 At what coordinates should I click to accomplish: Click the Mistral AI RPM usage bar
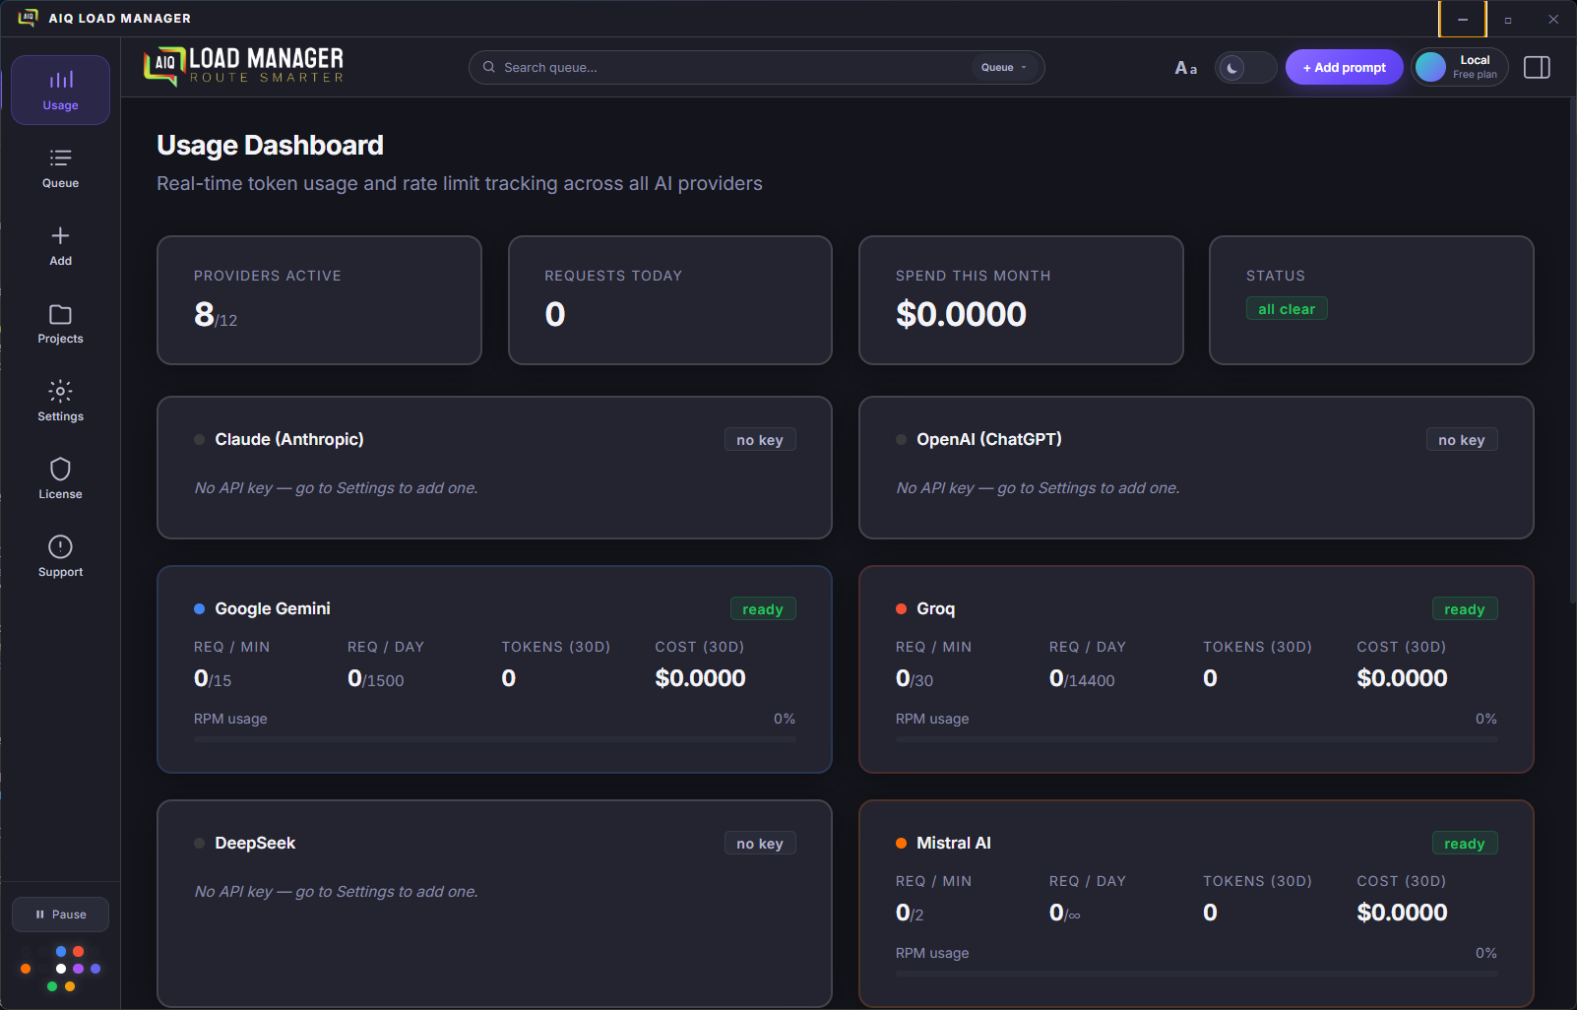coord(1196,973)
